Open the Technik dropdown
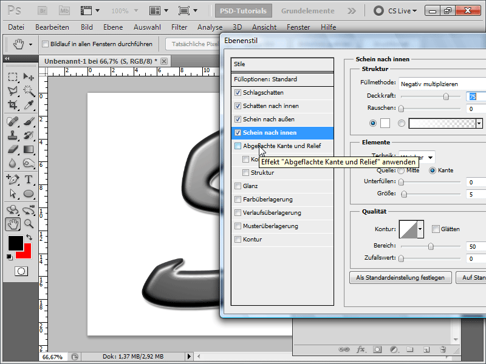 (417, 157)
